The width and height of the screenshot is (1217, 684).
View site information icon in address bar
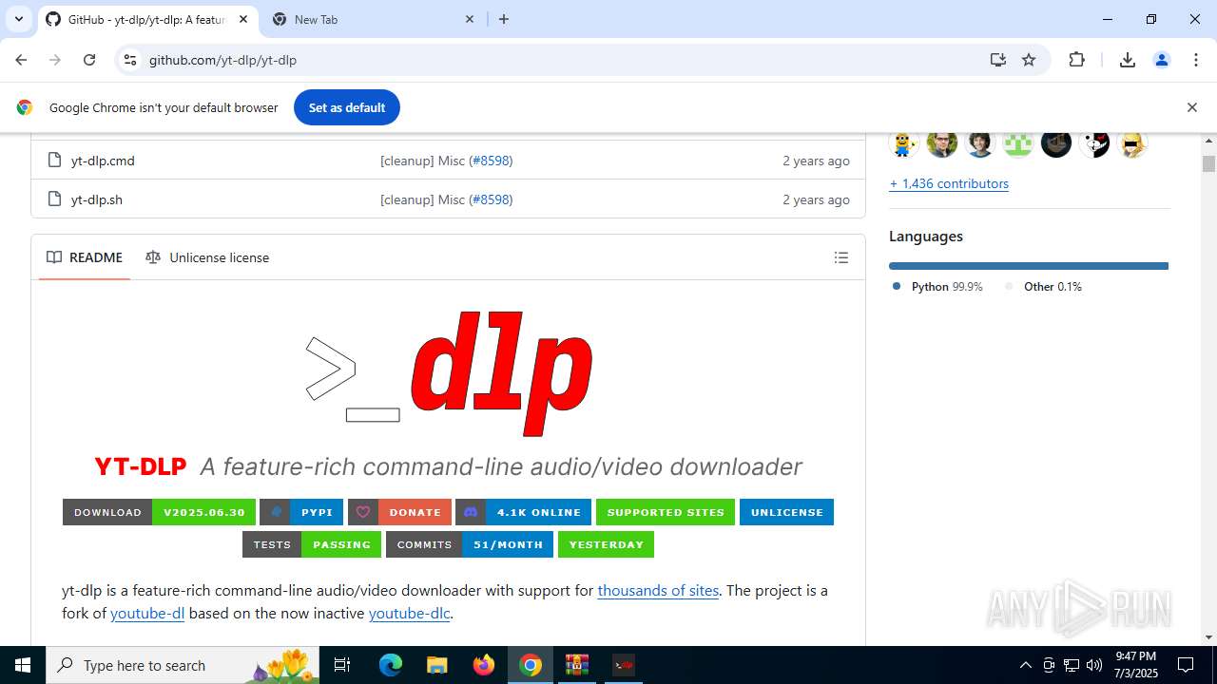pyautogui.click(x=131, y=60)
